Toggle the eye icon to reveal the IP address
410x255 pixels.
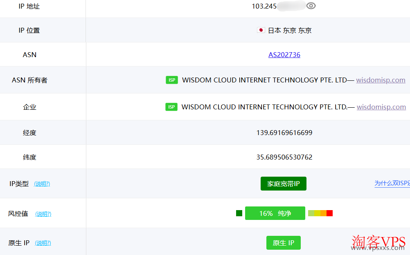[x=311, y=6]
